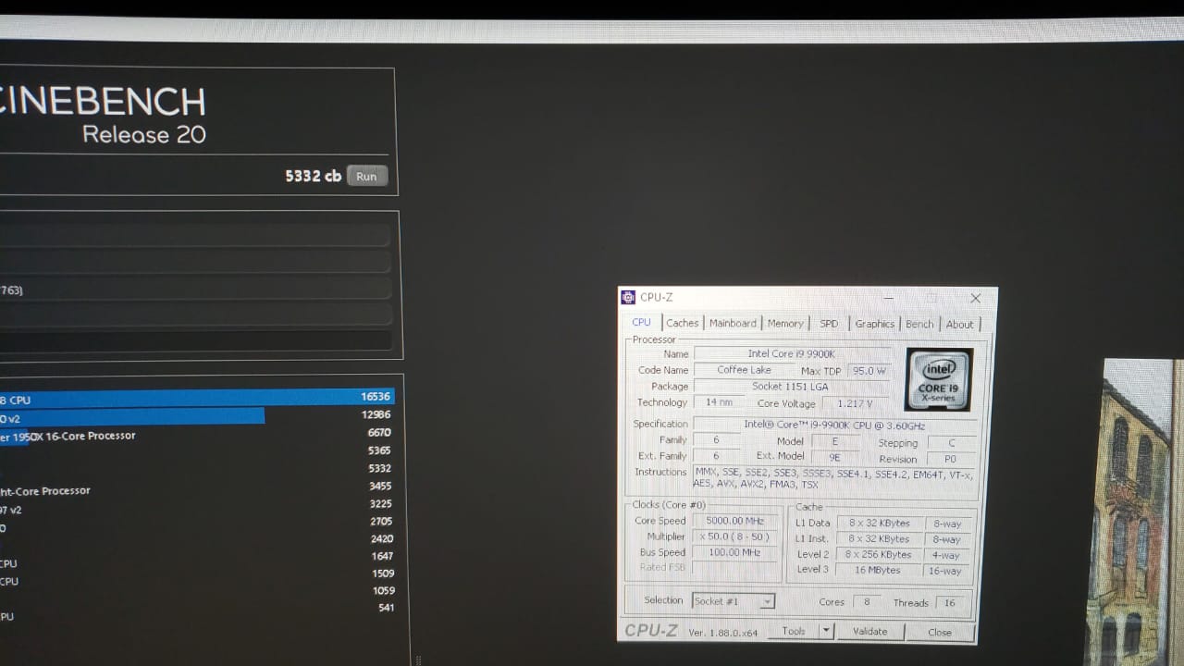Click the Threads count value 16
Viewport: 1184px width, 666px height.
[x=949, y=603]
